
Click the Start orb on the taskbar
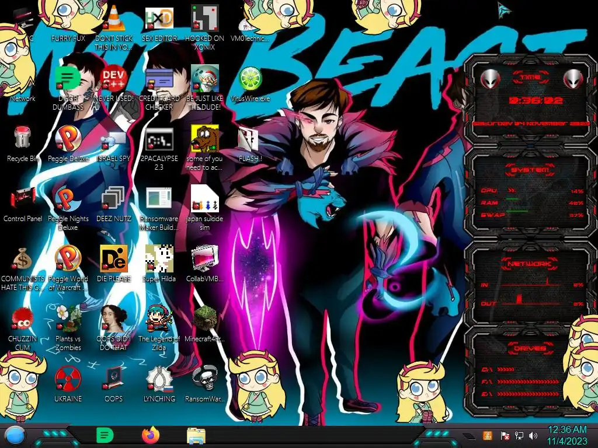[15, 435]
